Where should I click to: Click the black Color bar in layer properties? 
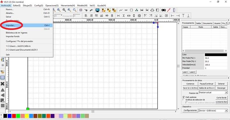[x=216, y=55]
